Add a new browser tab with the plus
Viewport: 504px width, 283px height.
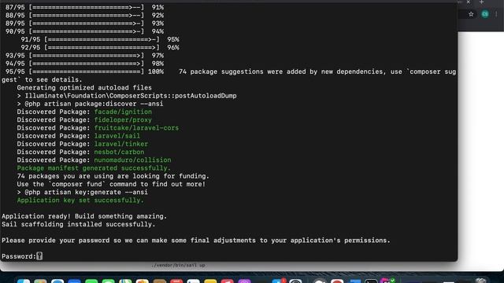pos(481,2)
